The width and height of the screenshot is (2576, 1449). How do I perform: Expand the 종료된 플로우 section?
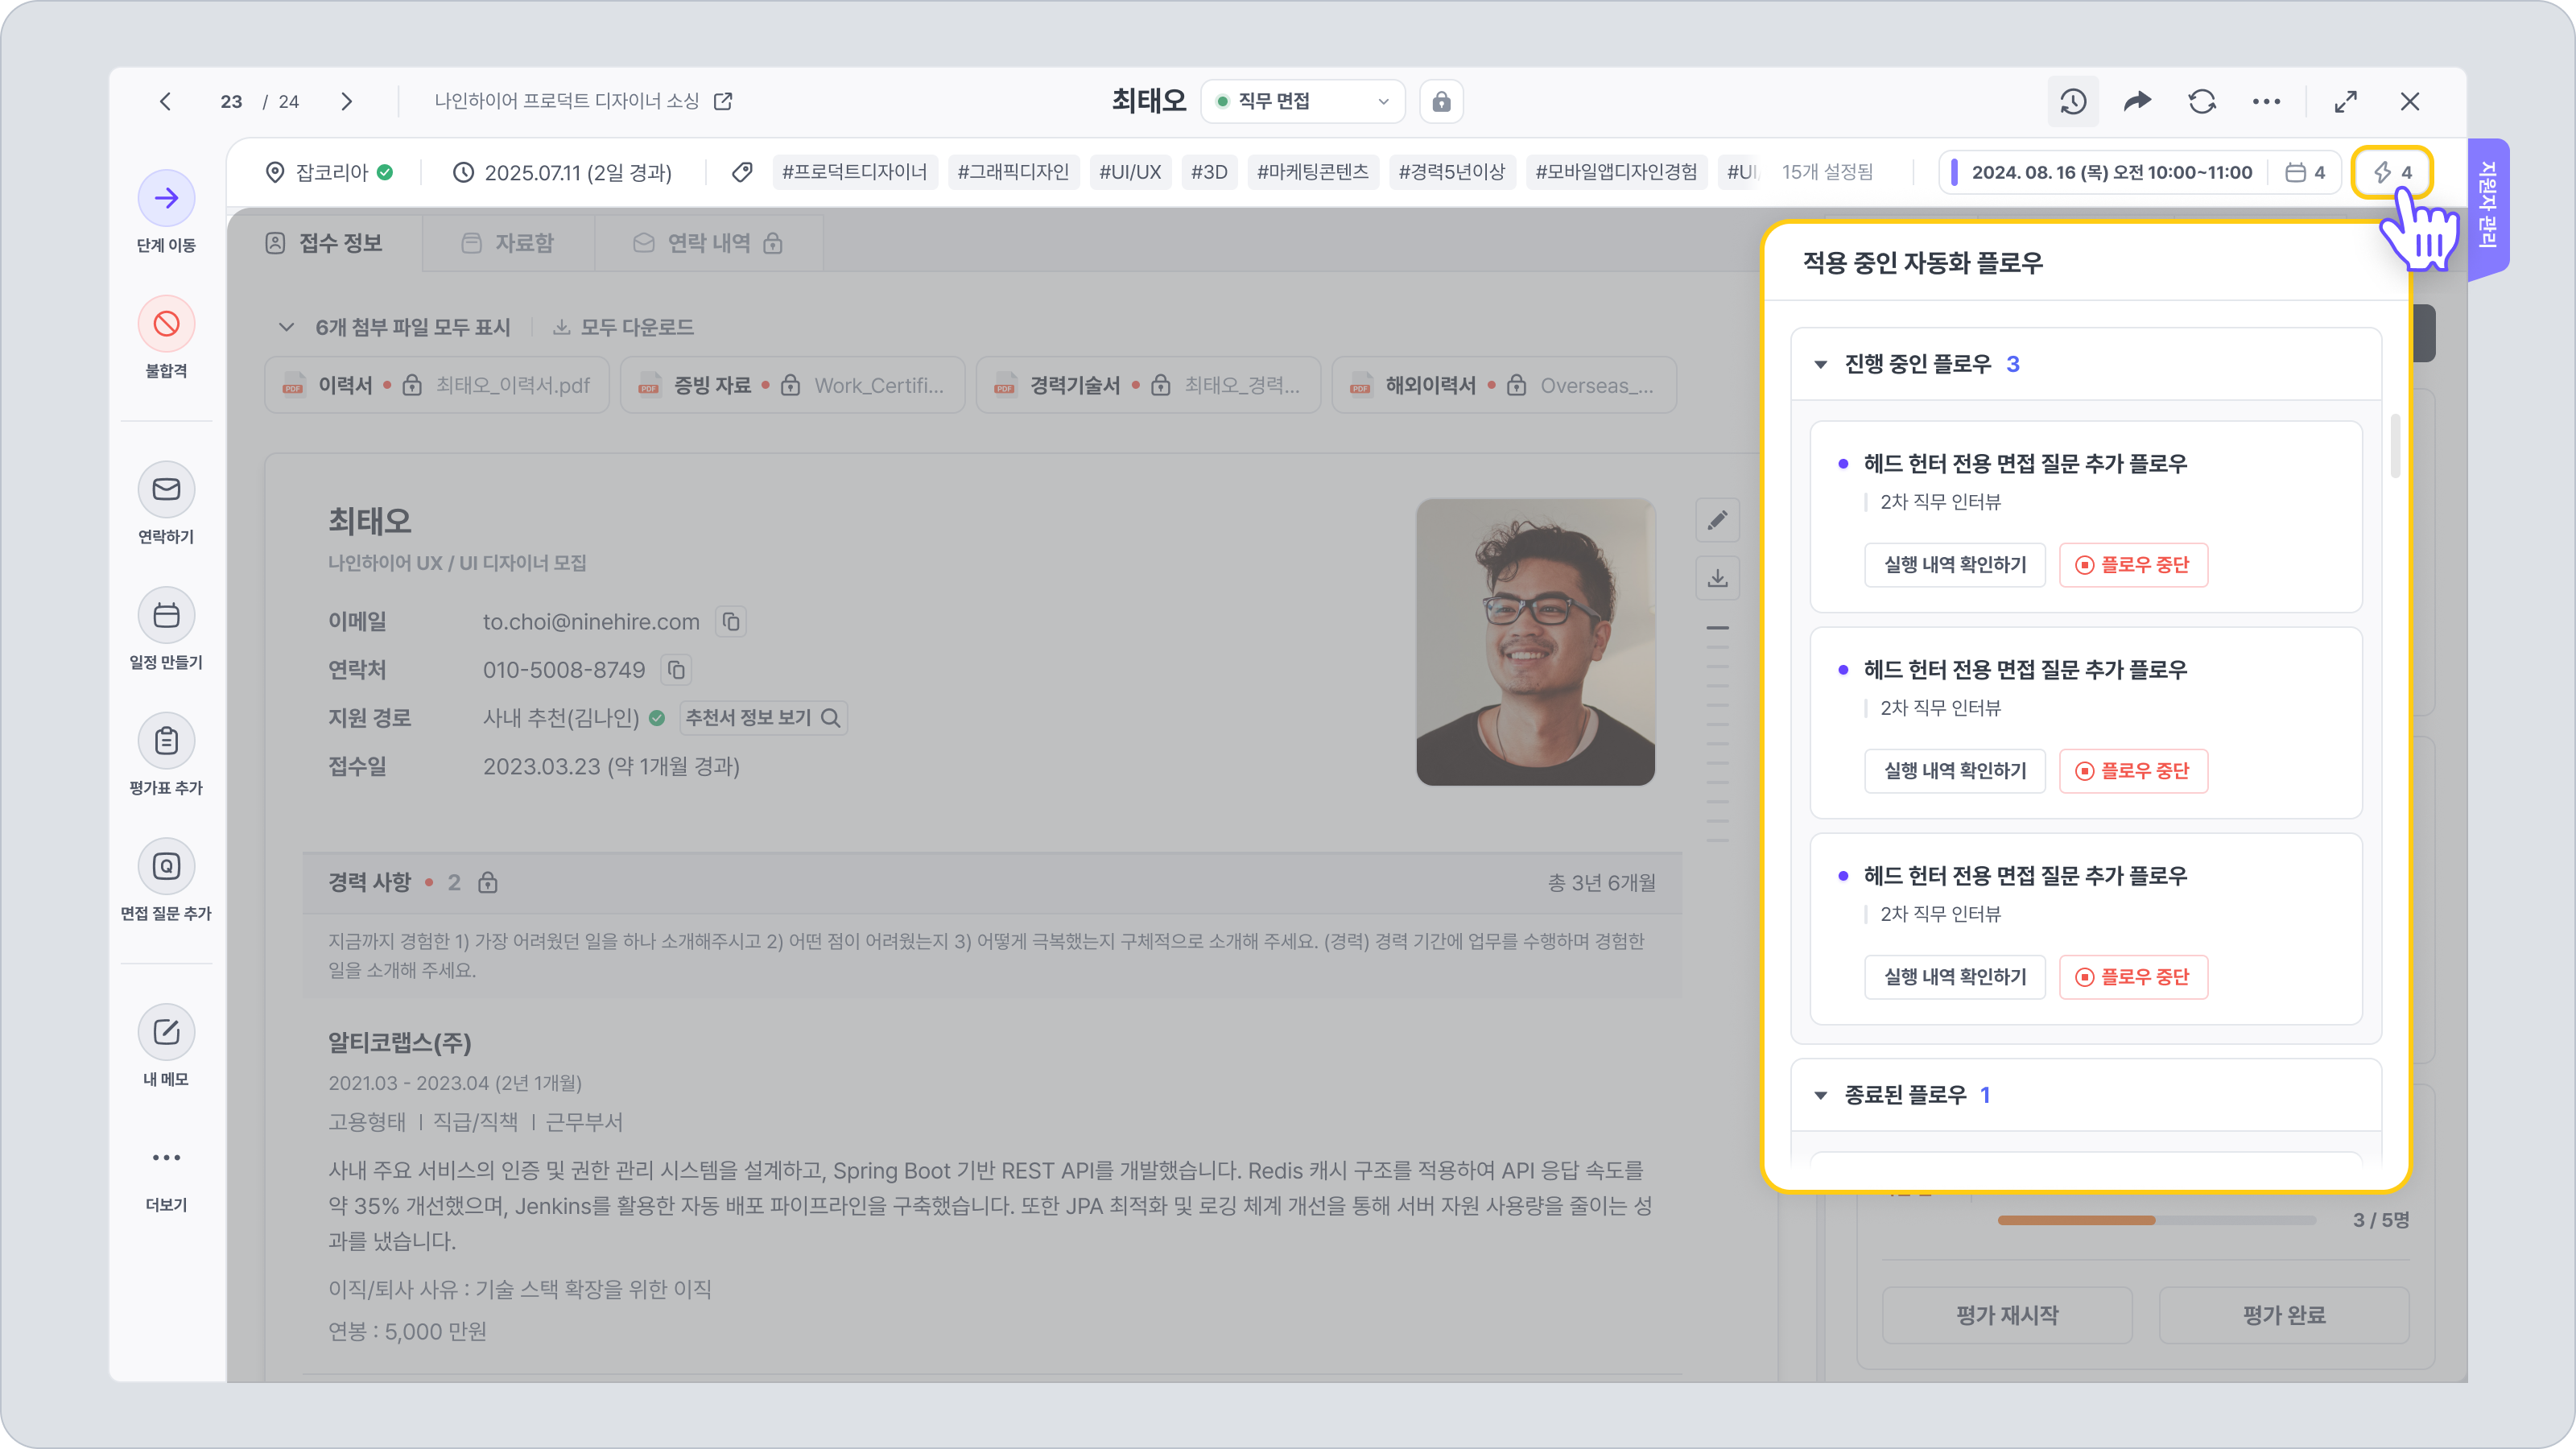point(1821,1095)
